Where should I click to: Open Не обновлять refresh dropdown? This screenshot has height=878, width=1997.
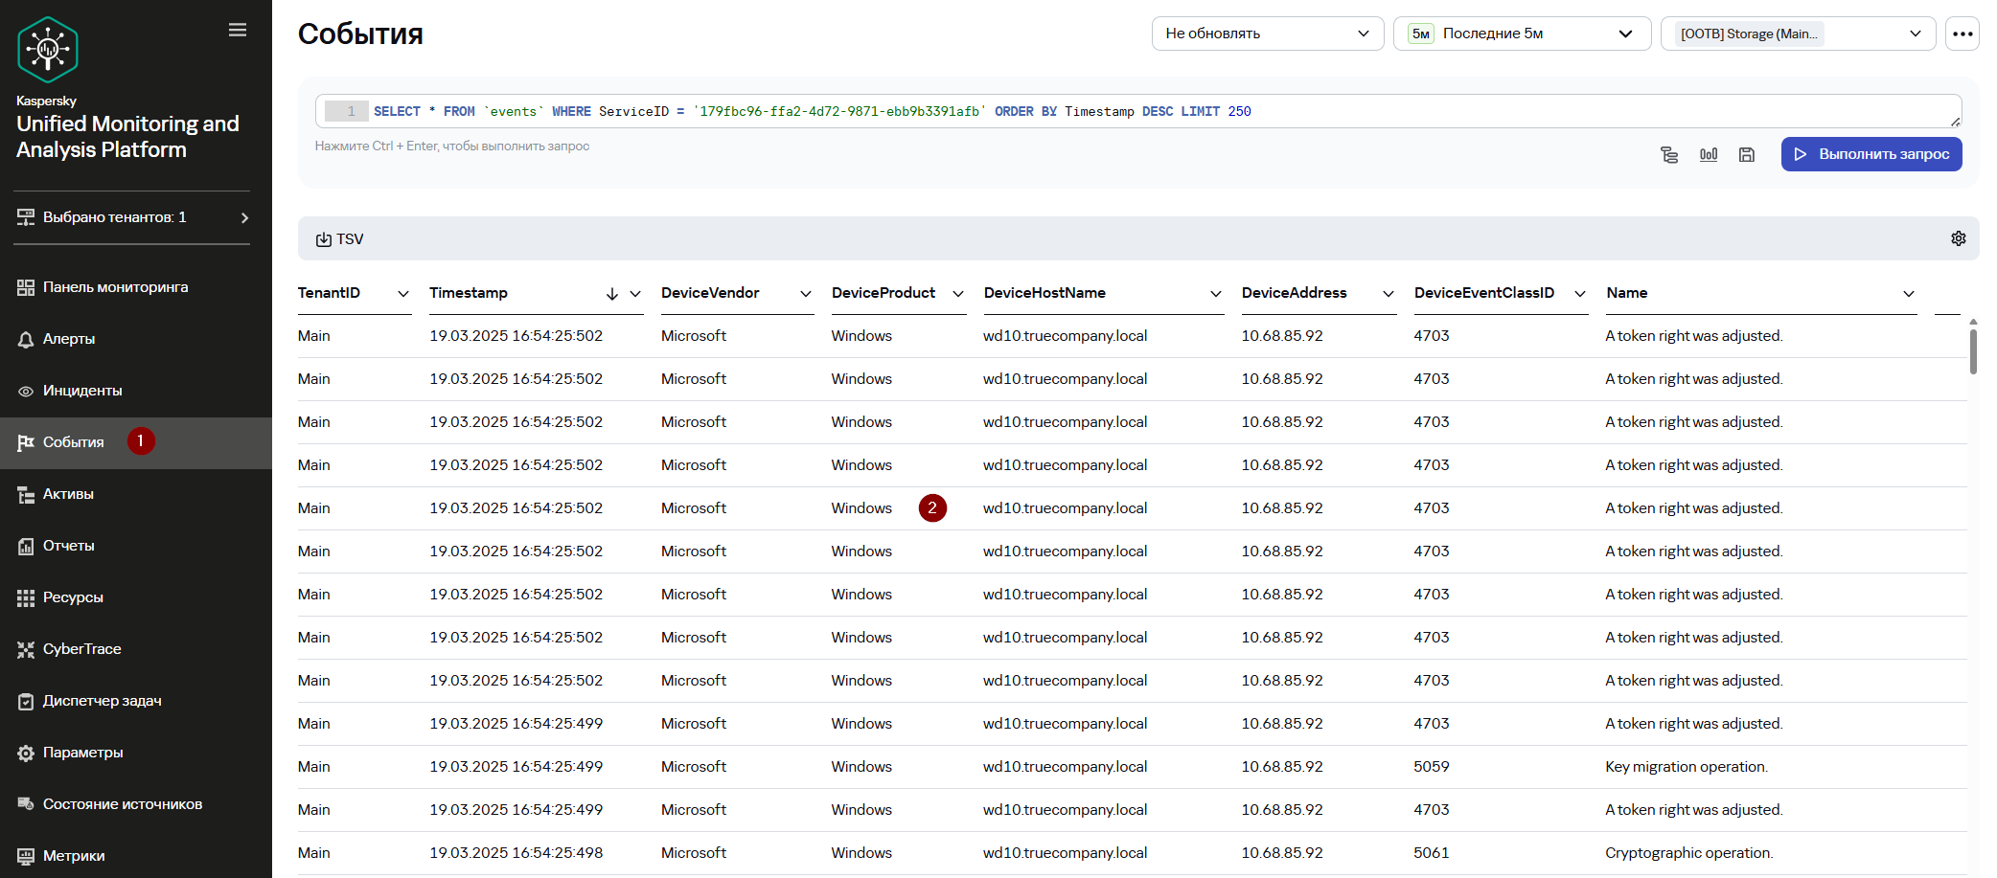coord(1268,34)
